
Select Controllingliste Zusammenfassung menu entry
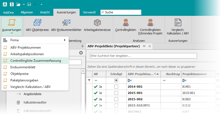36,60
